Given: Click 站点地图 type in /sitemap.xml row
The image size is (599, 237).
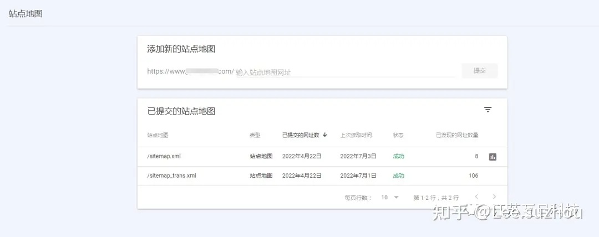Looking at the screenshot, I should (261, 156).
